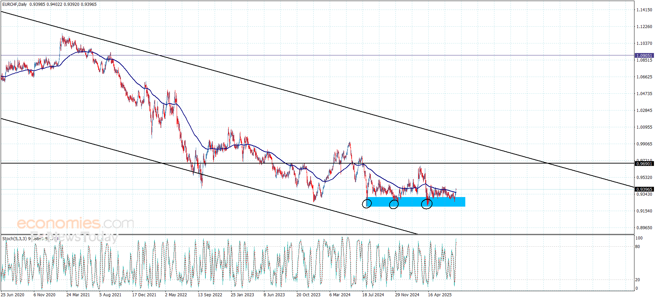Click the 1.02845 price axis label

tap(644, 110)
